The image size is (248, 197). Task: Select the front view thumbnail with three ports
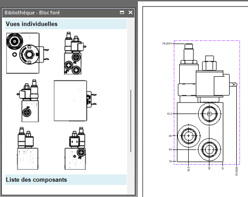(75, 53)
